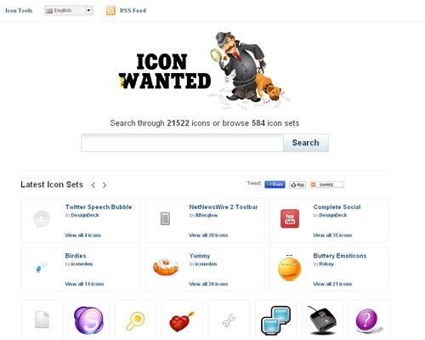Choose the white wrench icon
Viewport: 425px width, 340px height.
pos(229,320)
